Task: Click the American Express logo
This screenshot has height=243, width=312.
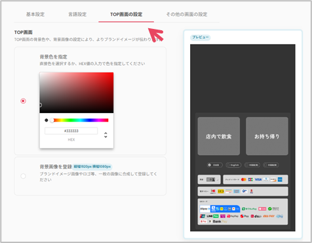Action: point(280,179)
